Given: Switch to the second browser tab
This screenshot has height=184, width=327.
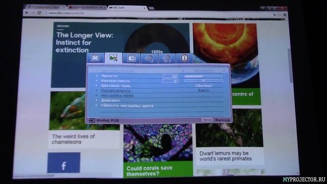Looking at the screenshot, I should click(86, 7).
